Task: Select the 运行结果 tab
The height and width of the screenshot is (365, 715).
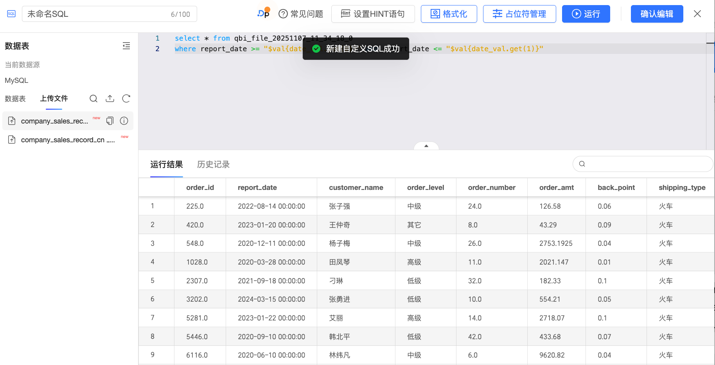Action: 167,165
